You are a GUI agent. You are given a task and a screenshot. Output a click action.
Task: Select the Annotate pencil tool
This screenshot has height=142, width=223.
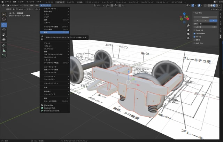coord(4,45)
